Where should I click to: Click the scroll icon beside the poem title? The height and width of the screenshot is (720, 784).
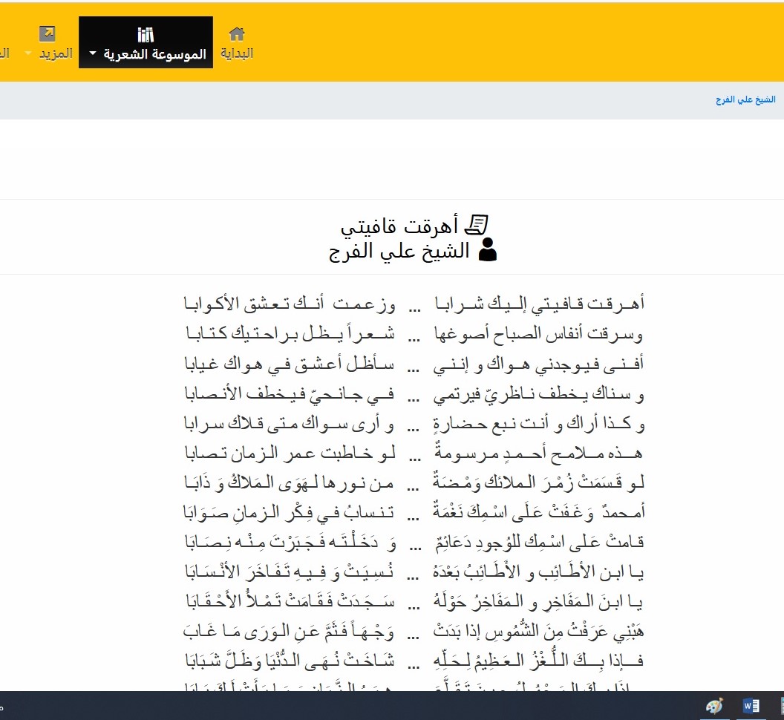tap(476, 225)
